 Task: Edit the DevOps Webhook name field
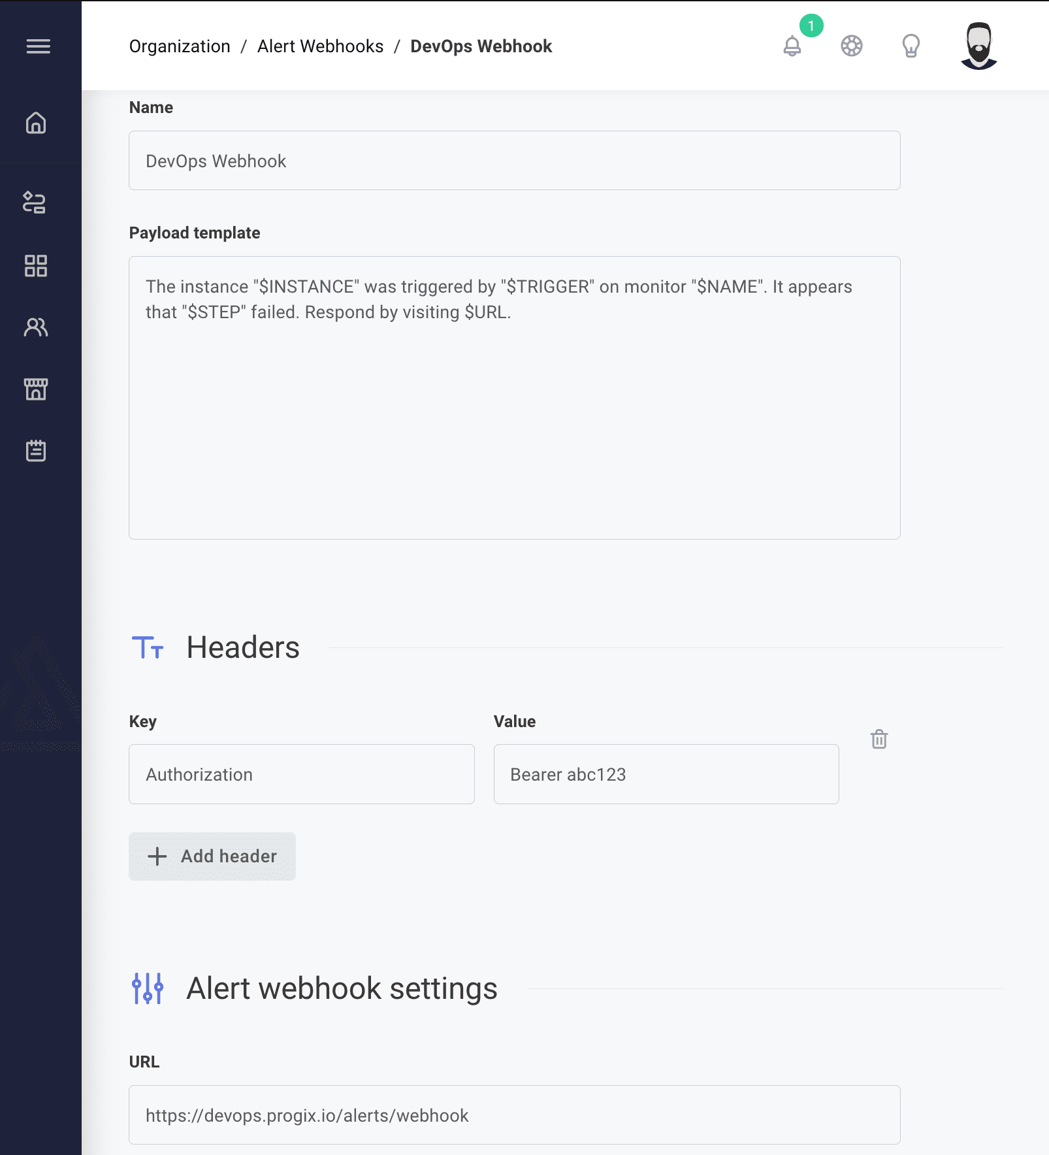515,161
